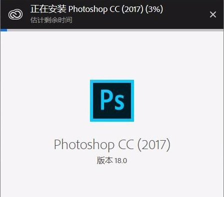This screenshot has width=224, height=197.
Task: Select the 估计剩余时间 estimated time label
Action: pyautogui.click(x=51, y=20)
